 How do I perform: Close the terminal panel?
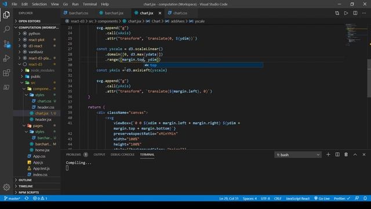(364, 154)
